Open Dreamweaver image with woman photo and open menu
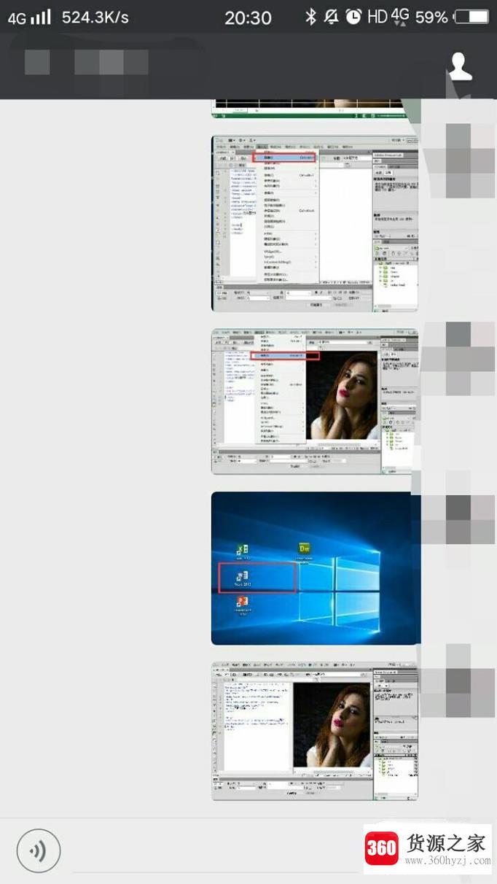Screen dimensions: 497x884 point(316,401)
